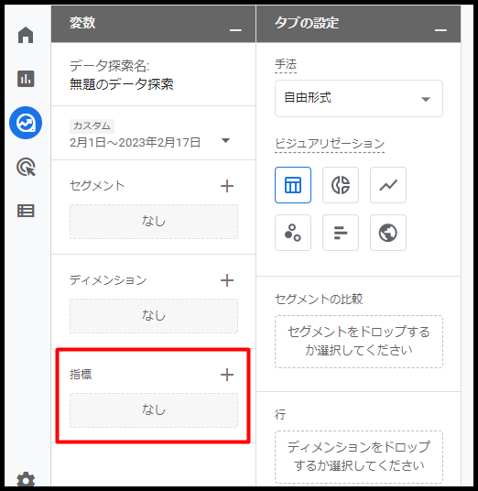Collapse the 変数 panel
Viewport: 478px width, 491px height.
235,30
